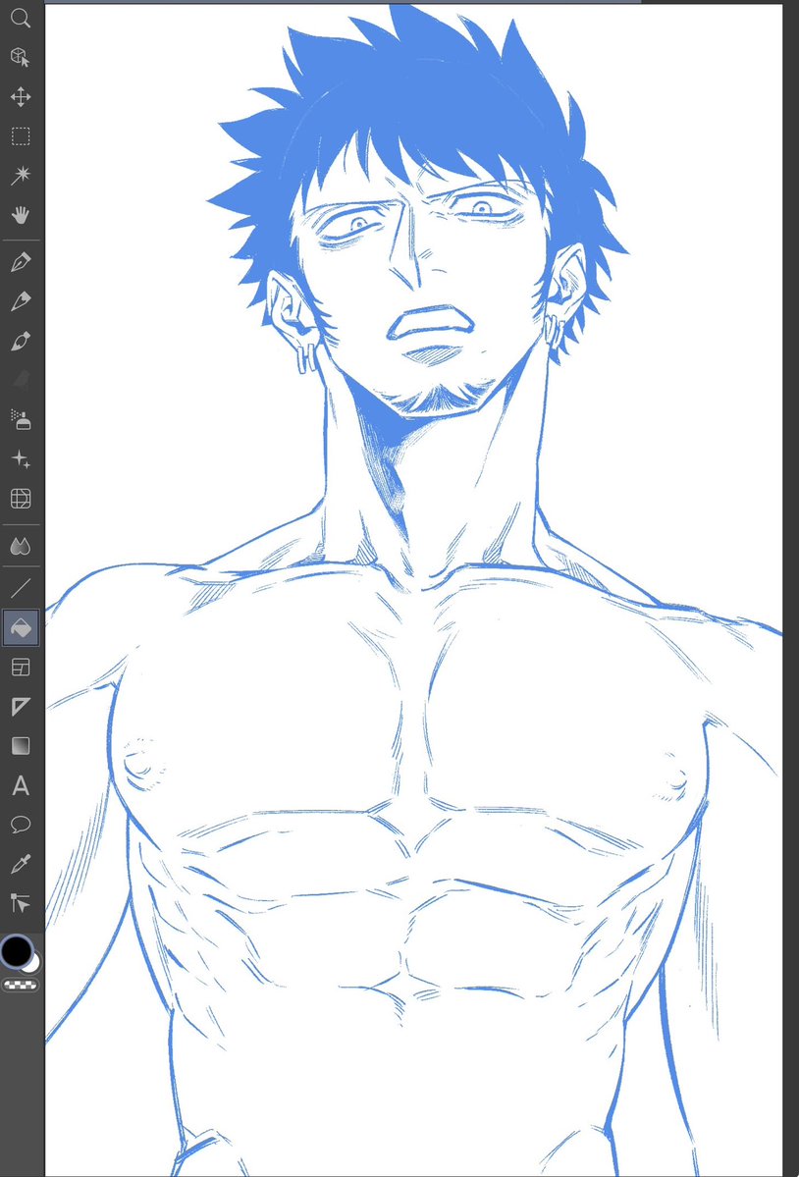
Task: Select the Pen nib tool
Action: (21, 262)
